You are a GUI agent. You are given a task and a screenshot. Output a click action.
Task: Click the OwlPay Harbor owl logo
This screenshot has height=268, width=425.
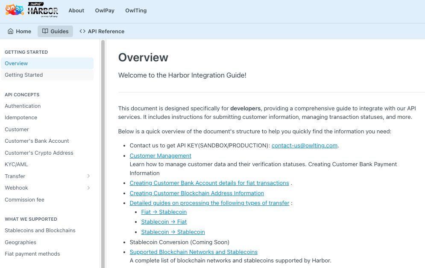(x=32, y=10)
